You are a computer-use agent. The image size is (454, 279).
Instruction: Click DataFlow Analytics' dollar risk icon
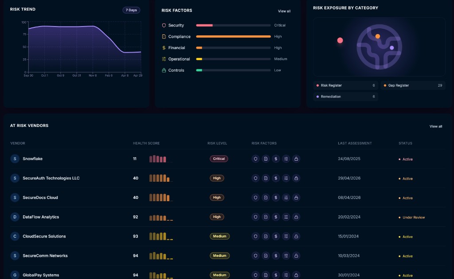pyautogui.click(x=276, y=217)
